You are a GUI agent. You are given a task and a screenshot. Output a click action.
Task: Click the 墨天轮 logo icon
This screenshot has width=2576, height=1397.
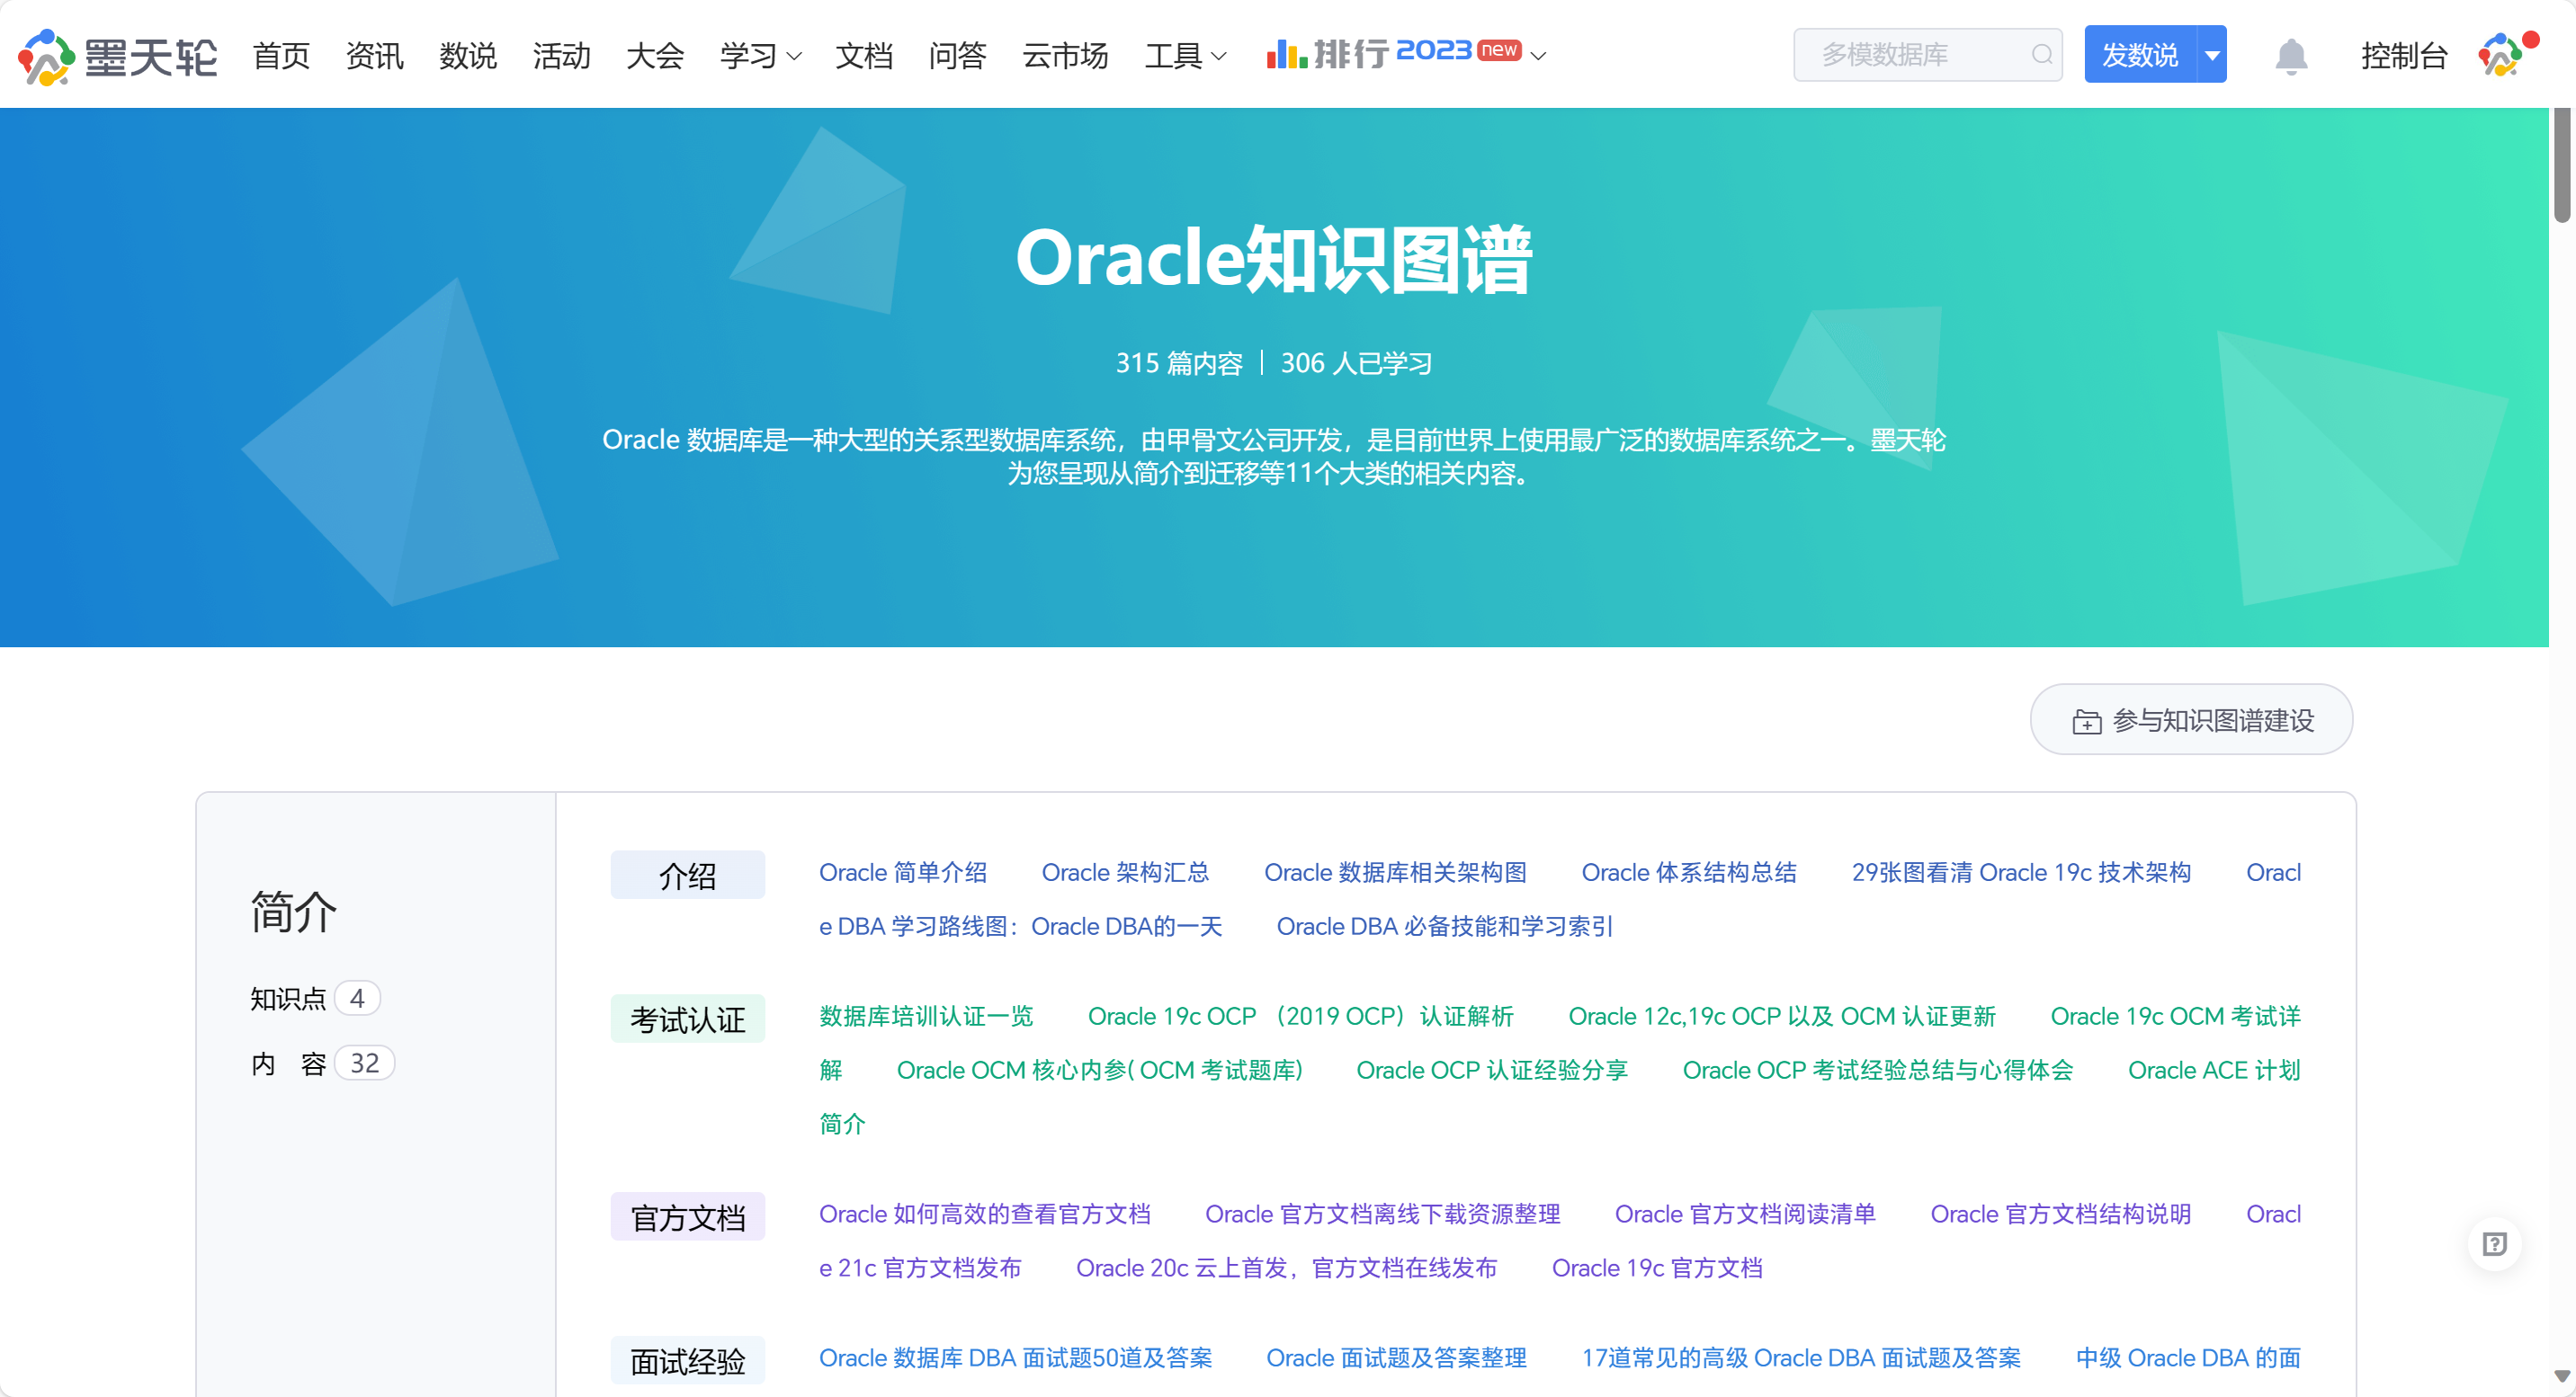click(46, 56)
